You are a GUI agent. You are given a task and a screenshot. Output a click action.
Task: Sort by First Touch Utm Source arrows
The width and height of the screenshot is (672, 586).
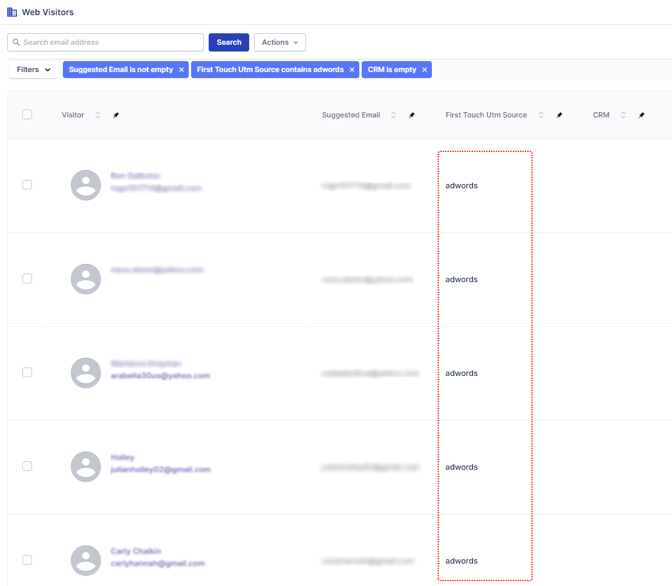click(x=541, y=115)
